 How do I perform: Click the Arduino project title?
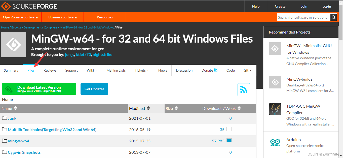293,140
